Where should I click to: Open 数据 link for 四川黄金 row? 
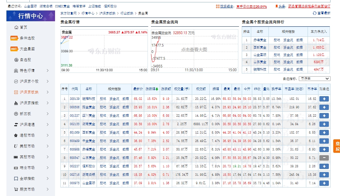[x=126, y=116]
